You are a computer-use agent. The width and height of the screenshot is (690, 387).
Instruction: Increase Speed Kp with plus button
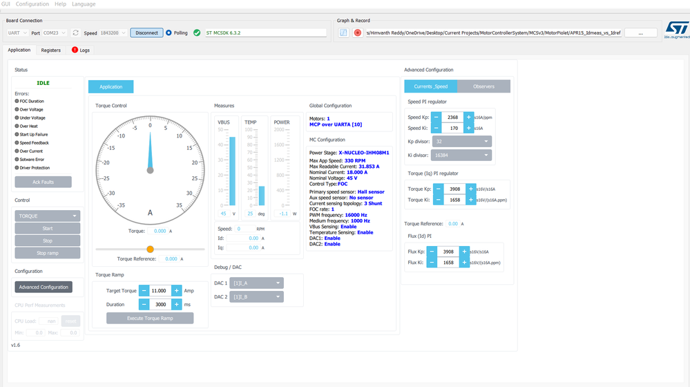pos(469,117)
